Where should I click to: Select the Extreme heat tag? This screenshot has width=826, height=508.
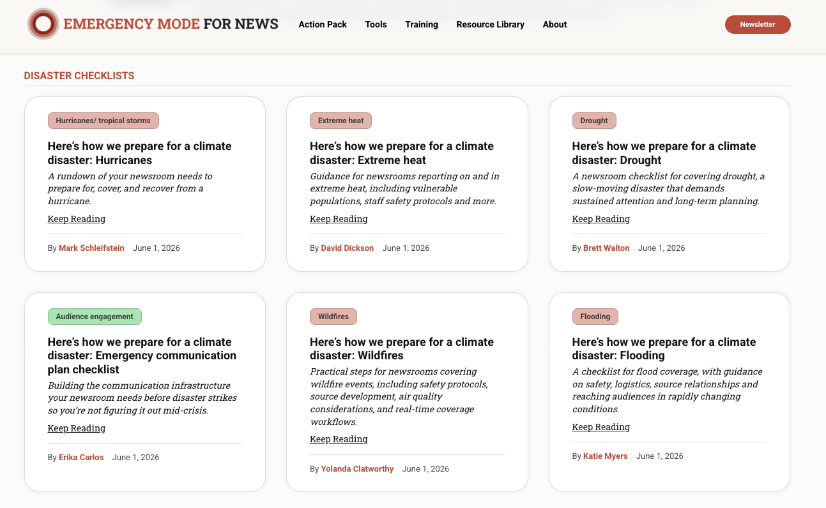click(340, 121)
